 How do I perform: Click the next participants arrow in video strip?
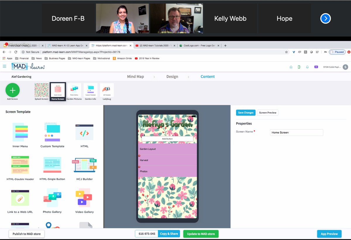pyautogui.click(x=326, y=19)
